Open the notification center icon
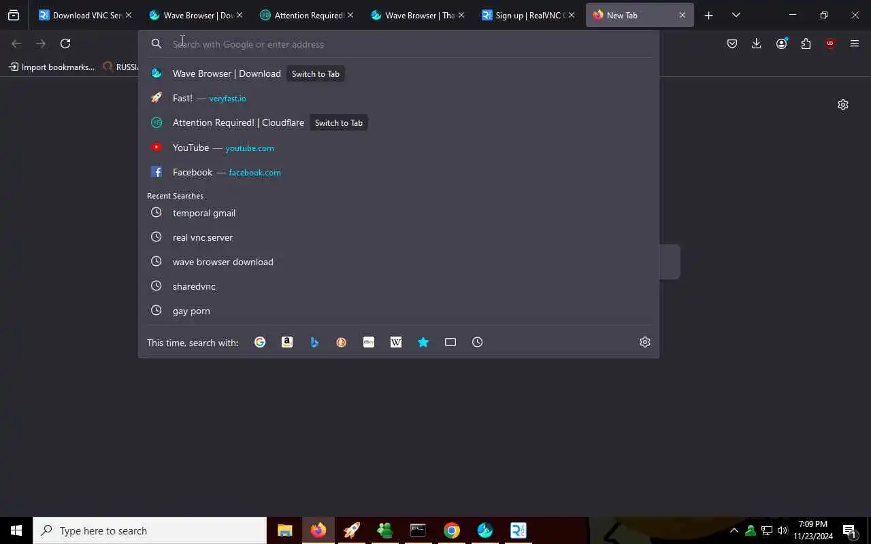871x544 pixels. 849,530
